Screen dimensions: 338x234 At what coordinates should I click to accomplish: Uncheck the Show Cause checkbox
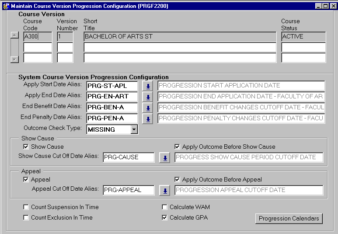coord(26,147)
